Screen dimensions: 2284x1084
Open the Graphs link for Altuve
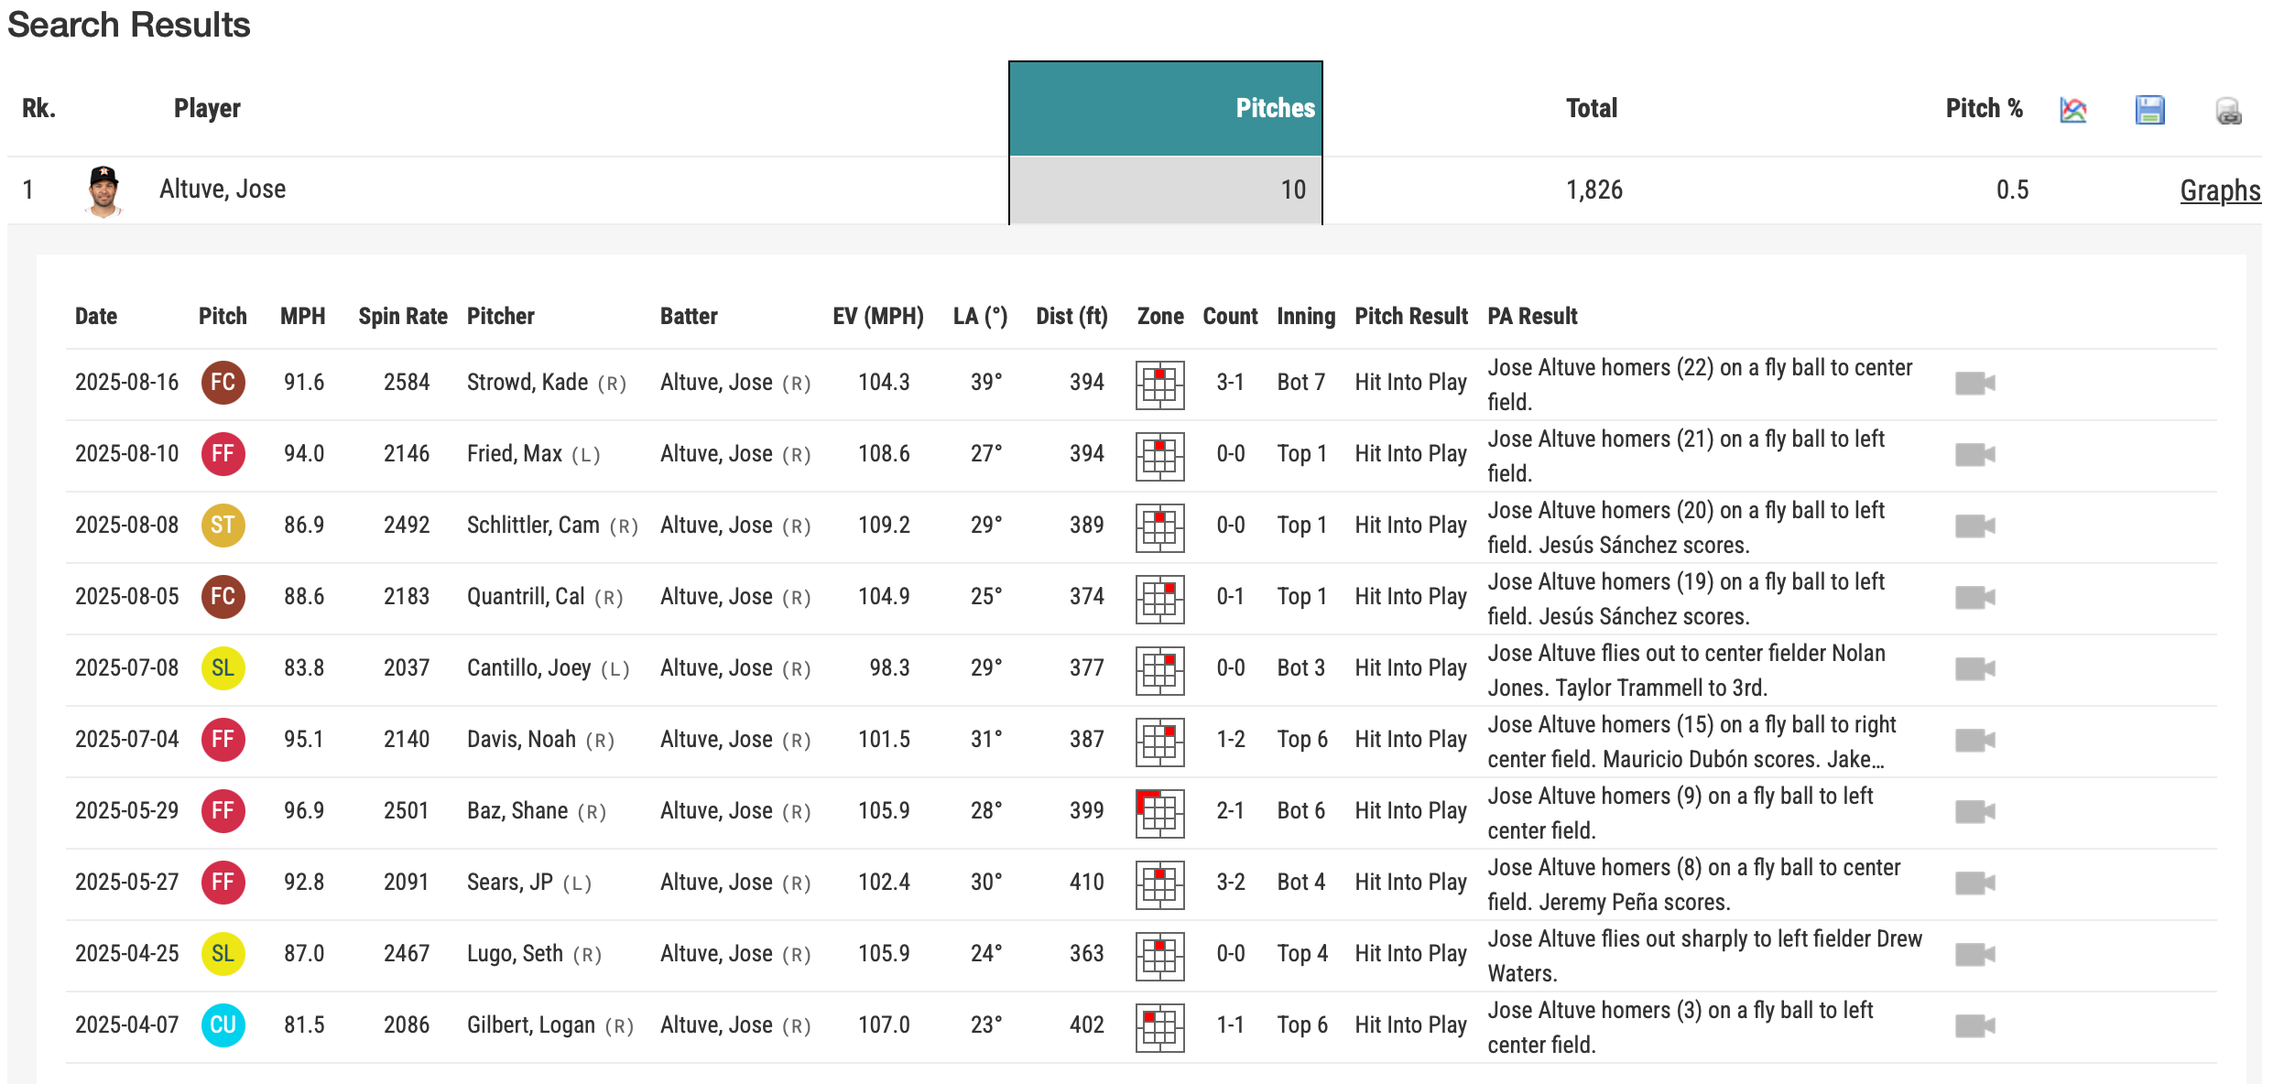click(x=2219, y=190)
